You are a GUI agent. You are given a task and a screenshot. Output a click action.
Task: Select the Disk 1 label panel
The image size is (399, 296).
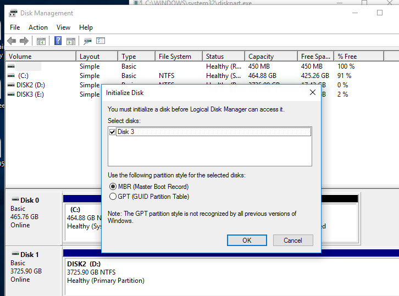click(34, 271)
